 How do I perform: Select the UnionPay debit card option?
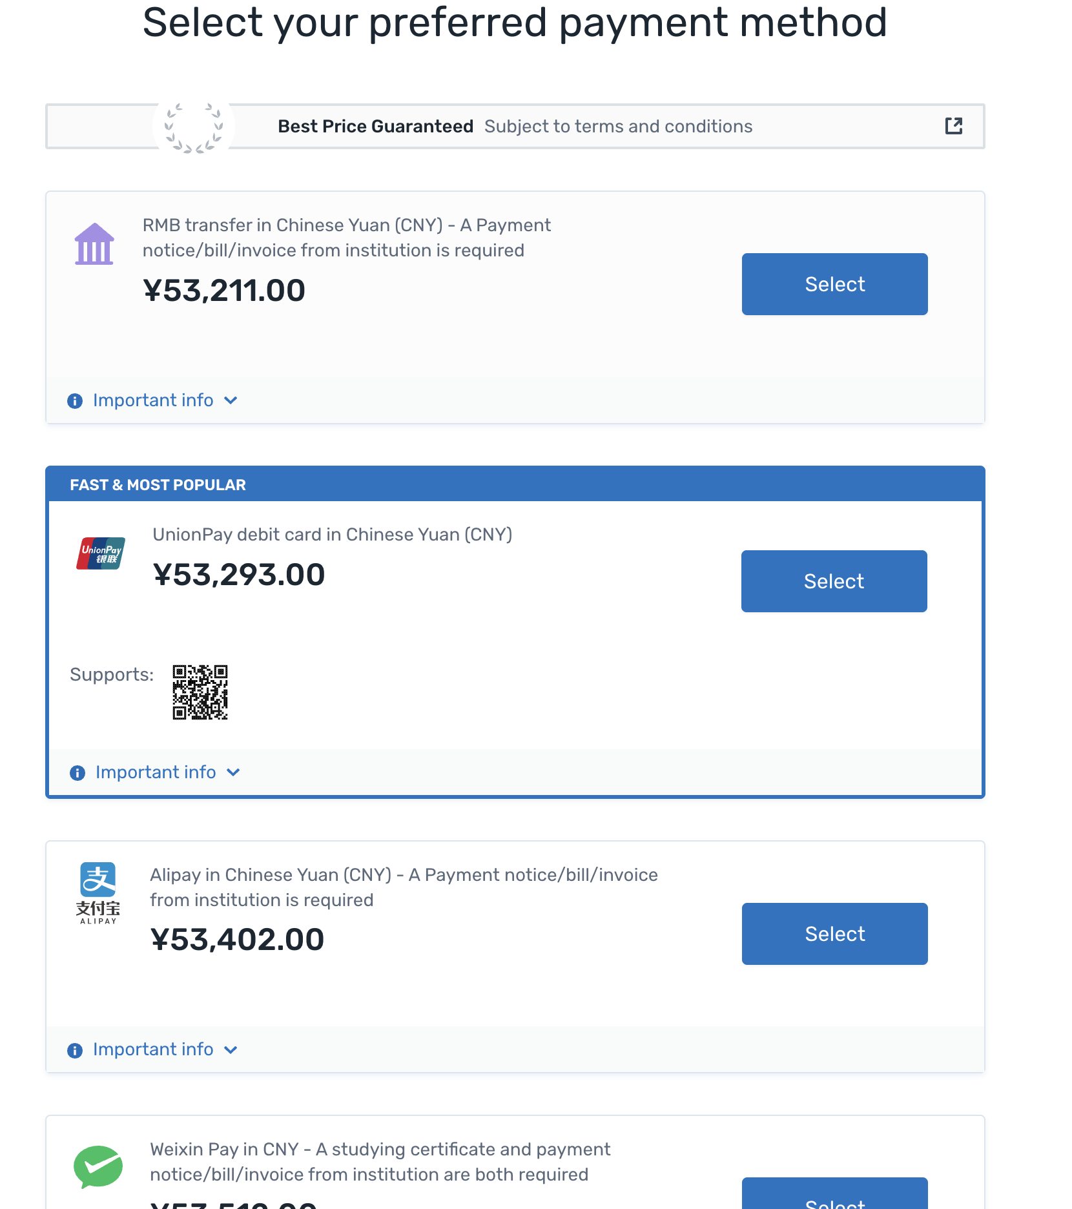834,581
